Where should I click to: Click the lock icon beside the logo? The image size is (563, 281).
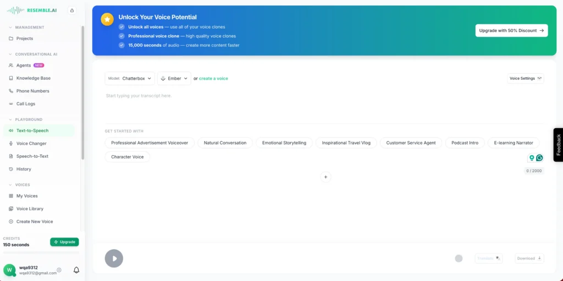72,10
